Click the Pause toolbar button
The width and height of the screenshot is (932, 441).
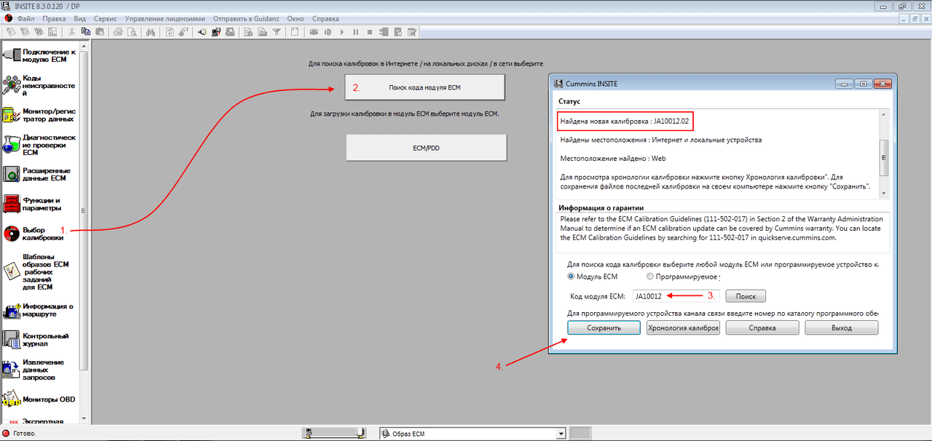355,32
